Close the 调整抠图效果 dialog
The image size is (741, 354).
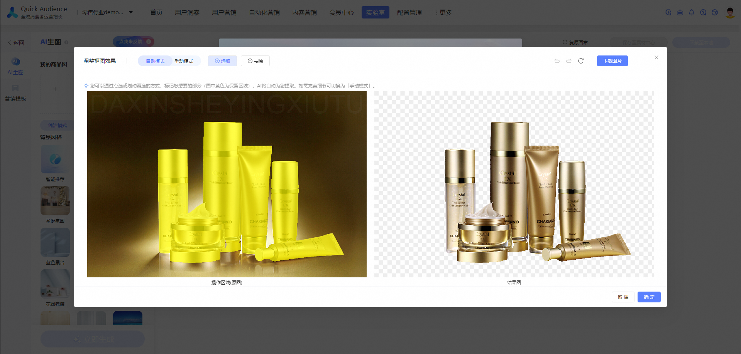[x=656, y=57]
